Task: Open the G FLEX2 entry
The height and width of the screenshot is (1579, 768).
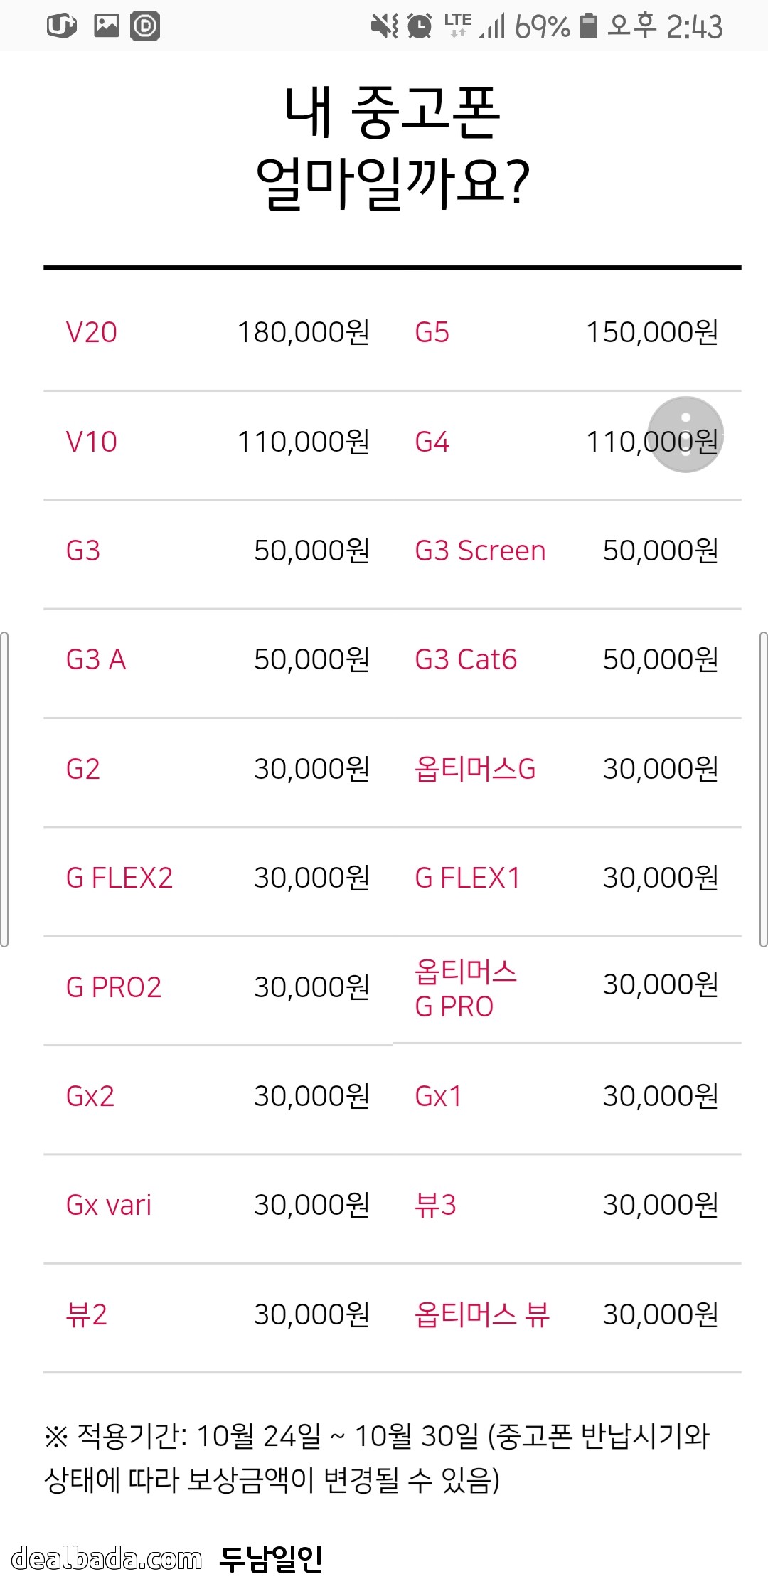Action: (119, 878)
